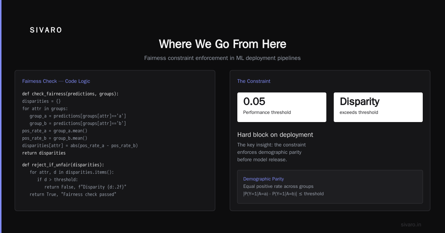Click the 'return False, f"Disparity {d:.2f}"' line
The width and height of the screenshot is (445, 233).
[86, 187]
